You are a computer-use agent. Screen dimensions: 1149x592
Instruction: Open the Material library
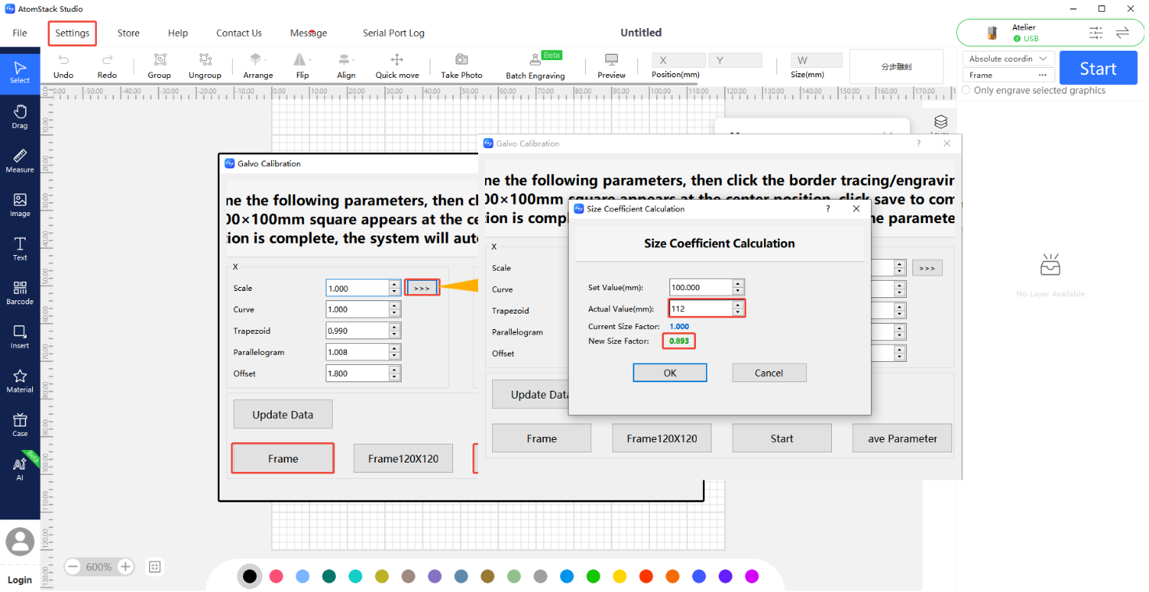(x=20, y=381)
